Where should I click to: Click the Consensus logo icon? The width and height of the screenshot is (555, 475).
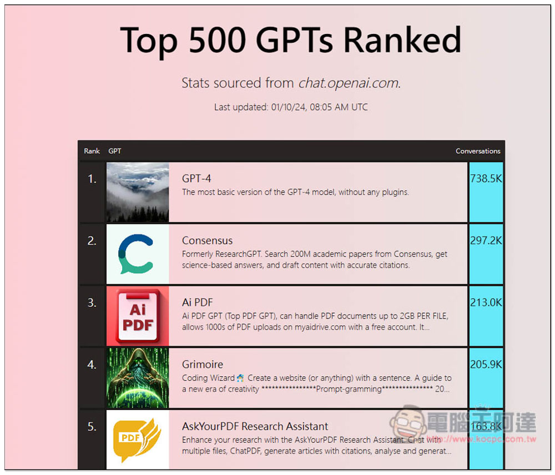137,254
